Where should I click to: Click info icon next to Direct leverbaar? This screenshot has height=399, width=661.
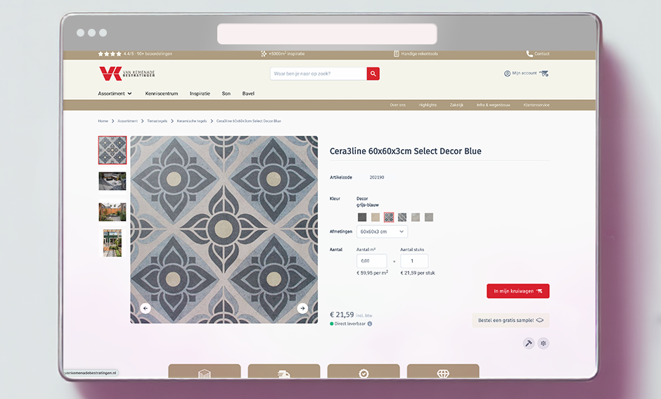point(370,324)
